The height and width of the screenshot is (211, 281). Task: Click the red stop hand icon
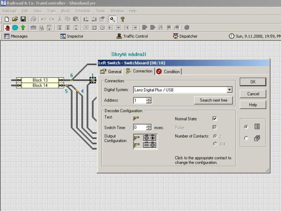point(7,28)
